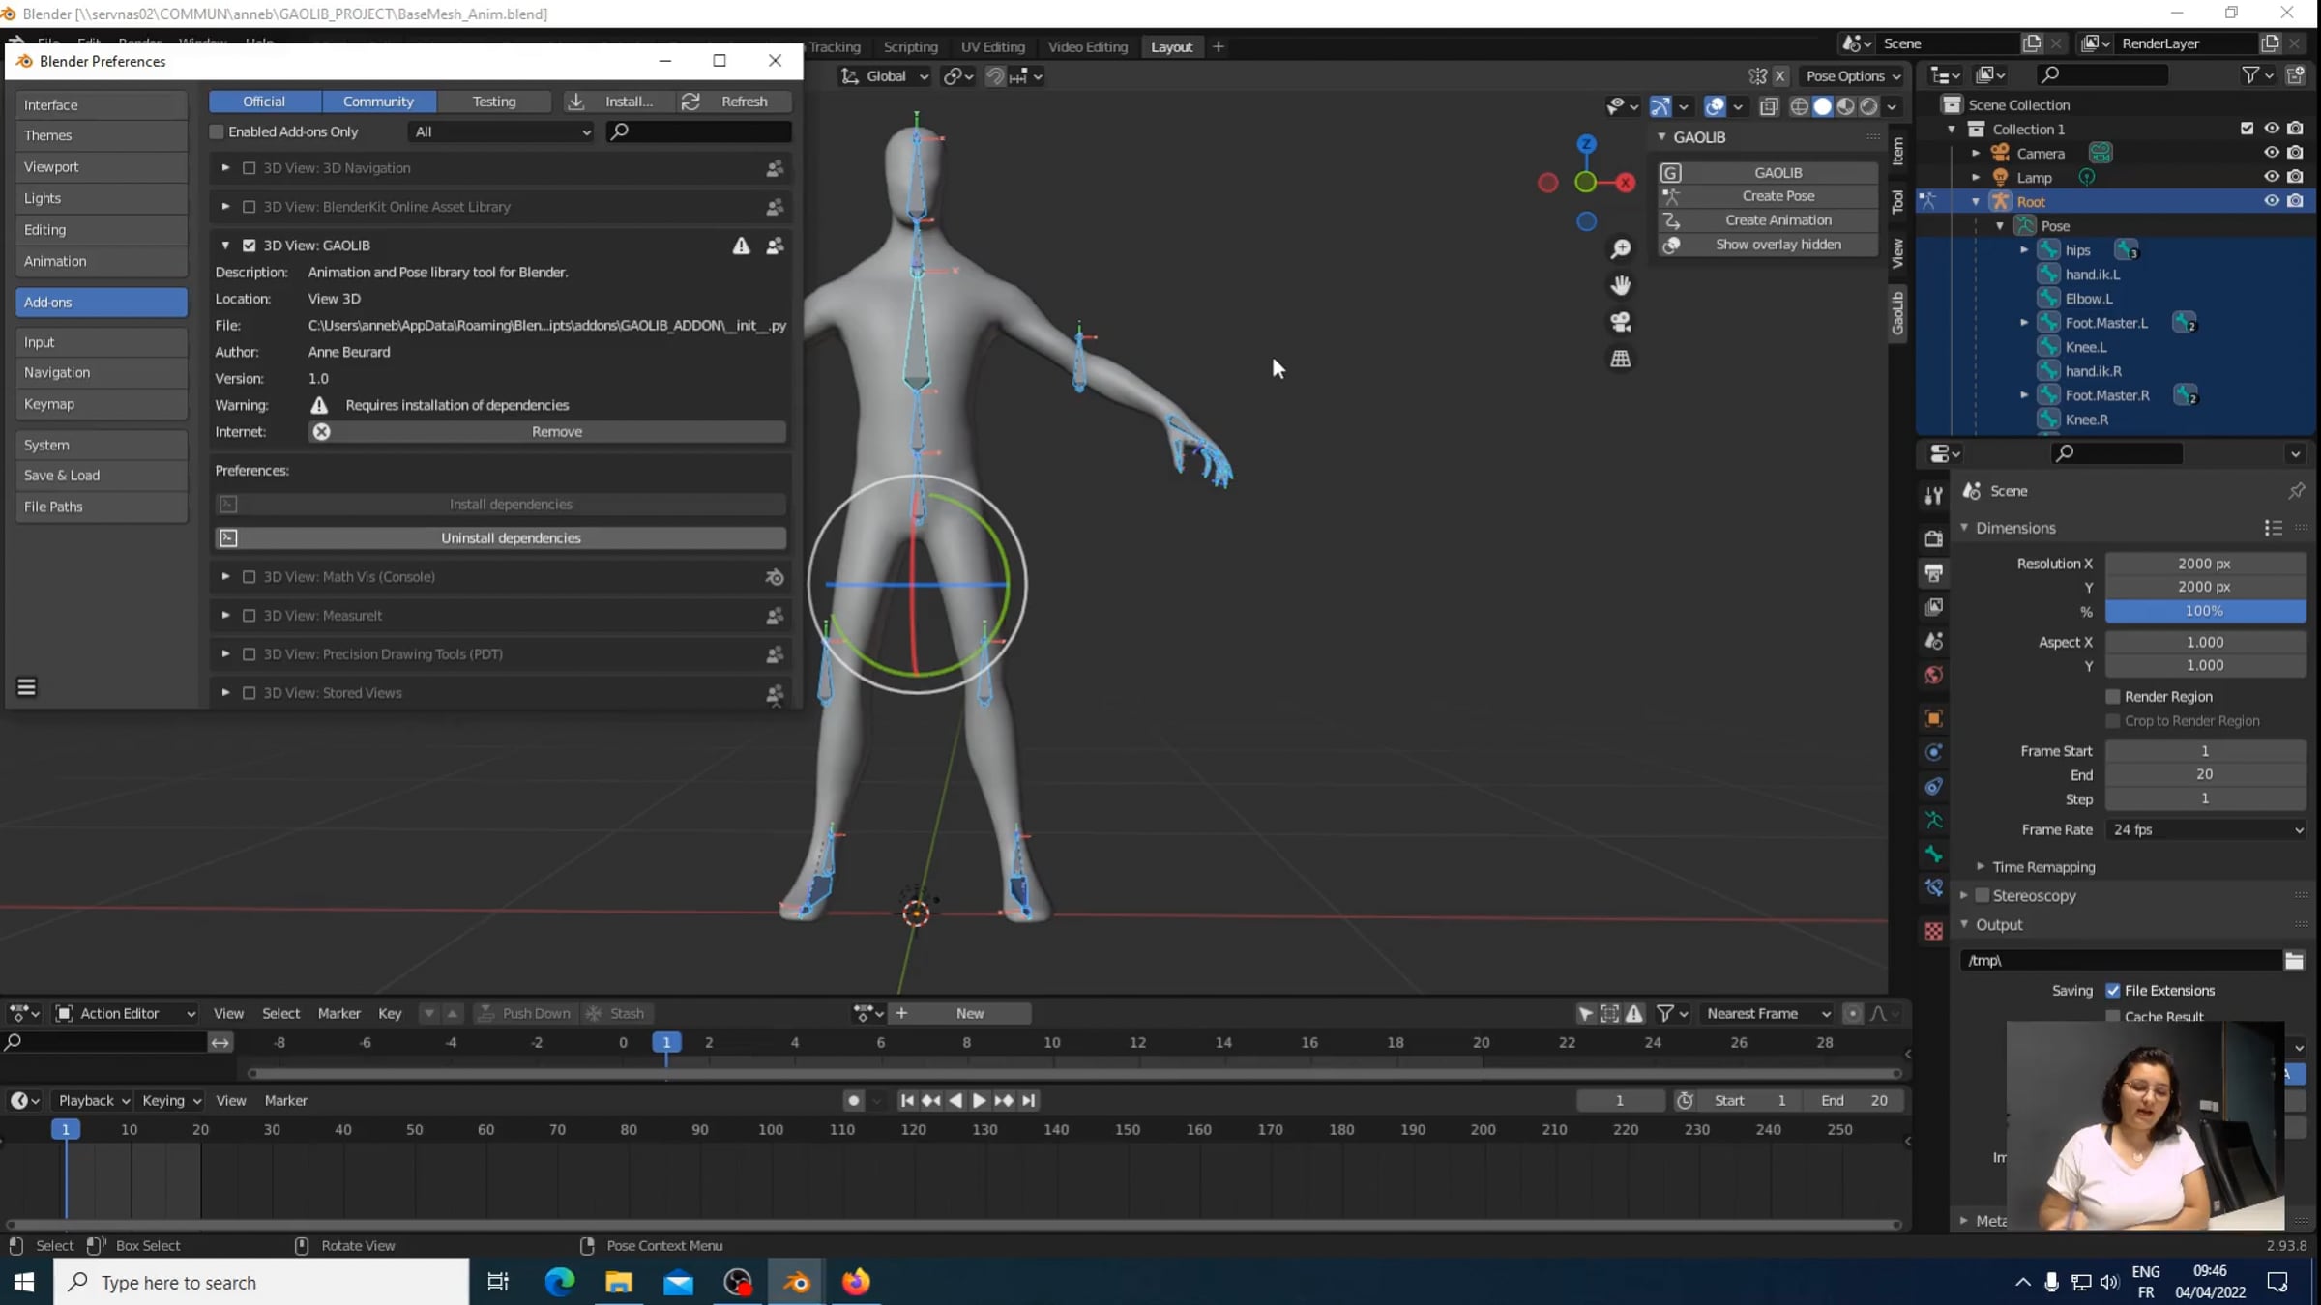Toggle the Render Region checkbox

coord(2113,697)
